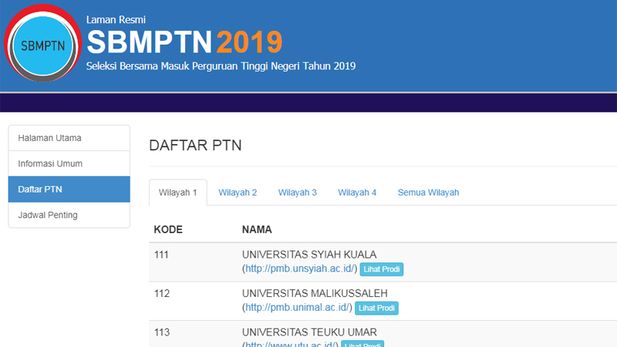
Task: Show the Semua Wilayah tab
Action: coord(428,193)
